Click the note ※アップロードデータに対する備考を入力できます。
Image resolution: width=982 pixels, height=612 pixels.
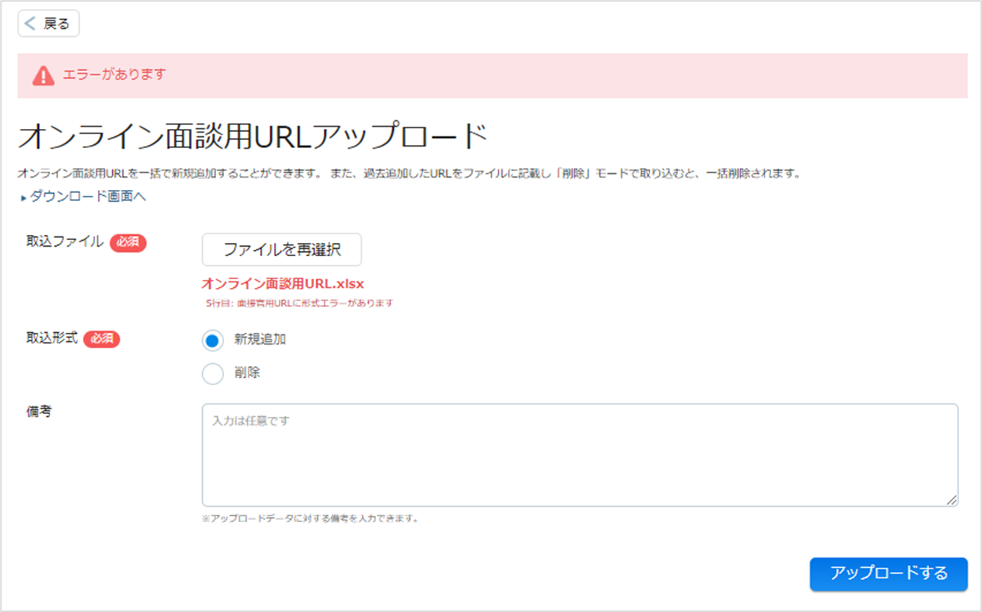[310, 518]
